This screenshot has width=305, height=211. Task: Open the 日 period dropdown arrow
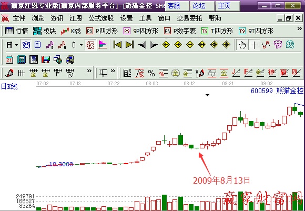click(16, 45)
